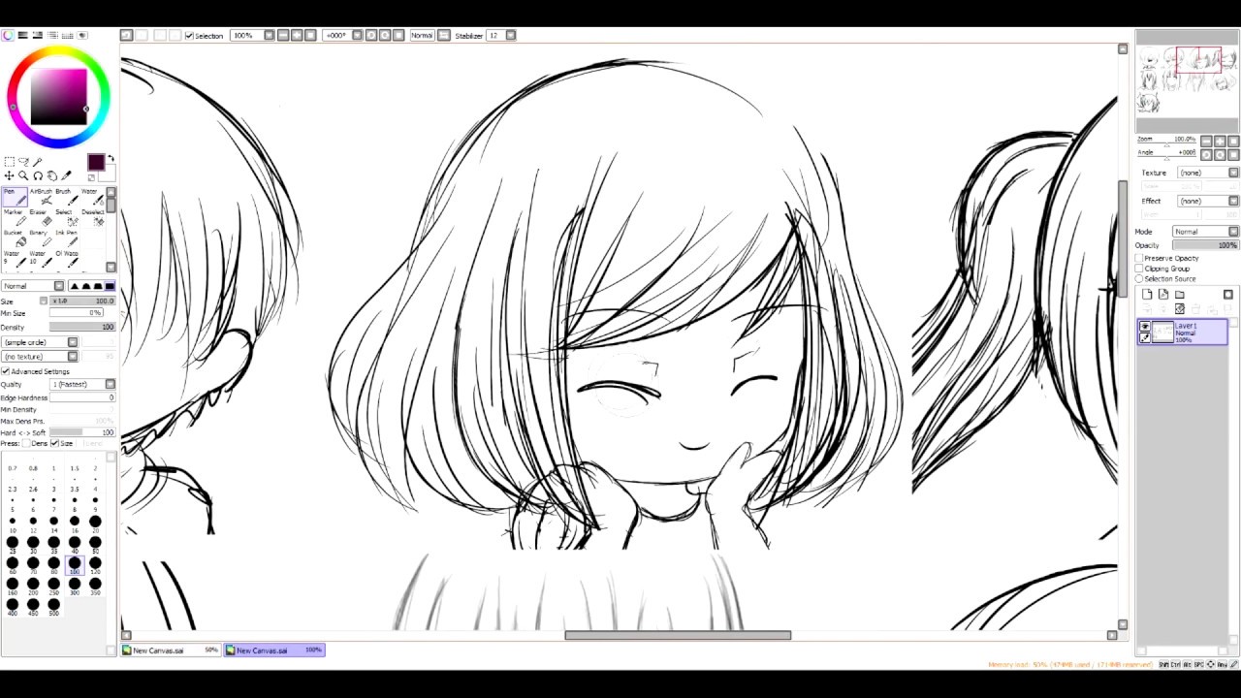Open the Eyedropper color picker tool
Viewport: 1241px width, 698px height.
[x=68, y=174]
